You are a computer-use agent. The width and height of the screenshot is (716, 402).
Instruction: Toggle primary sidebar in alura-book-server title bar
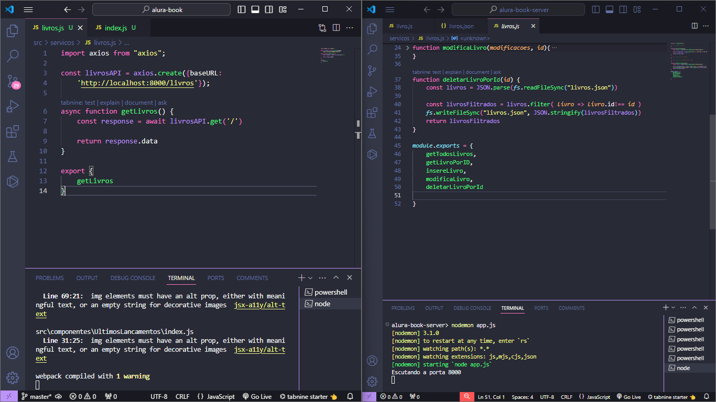tap(596, 9)
